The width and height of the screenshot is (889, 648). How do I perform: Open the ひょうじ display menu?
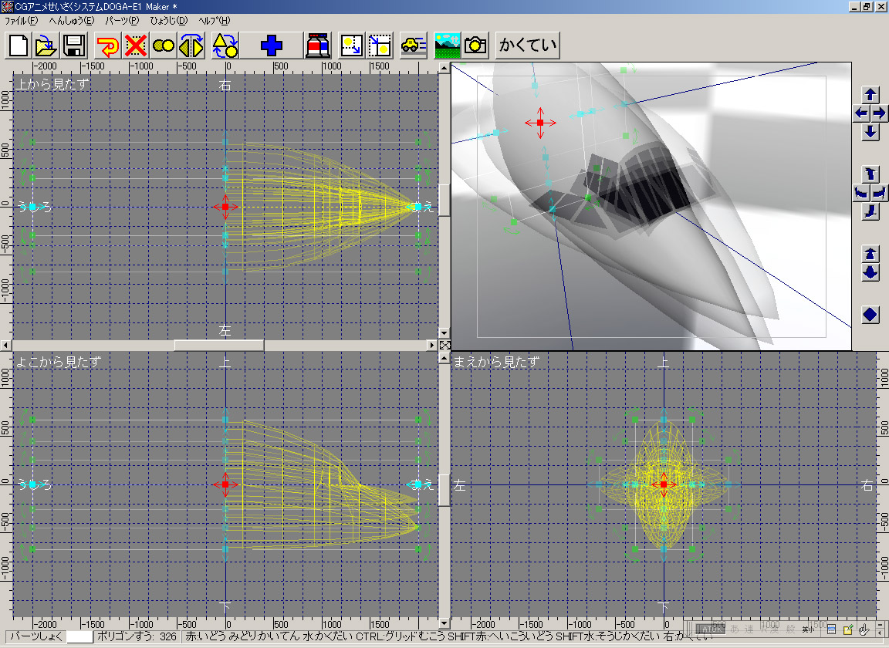click(168, 20)
